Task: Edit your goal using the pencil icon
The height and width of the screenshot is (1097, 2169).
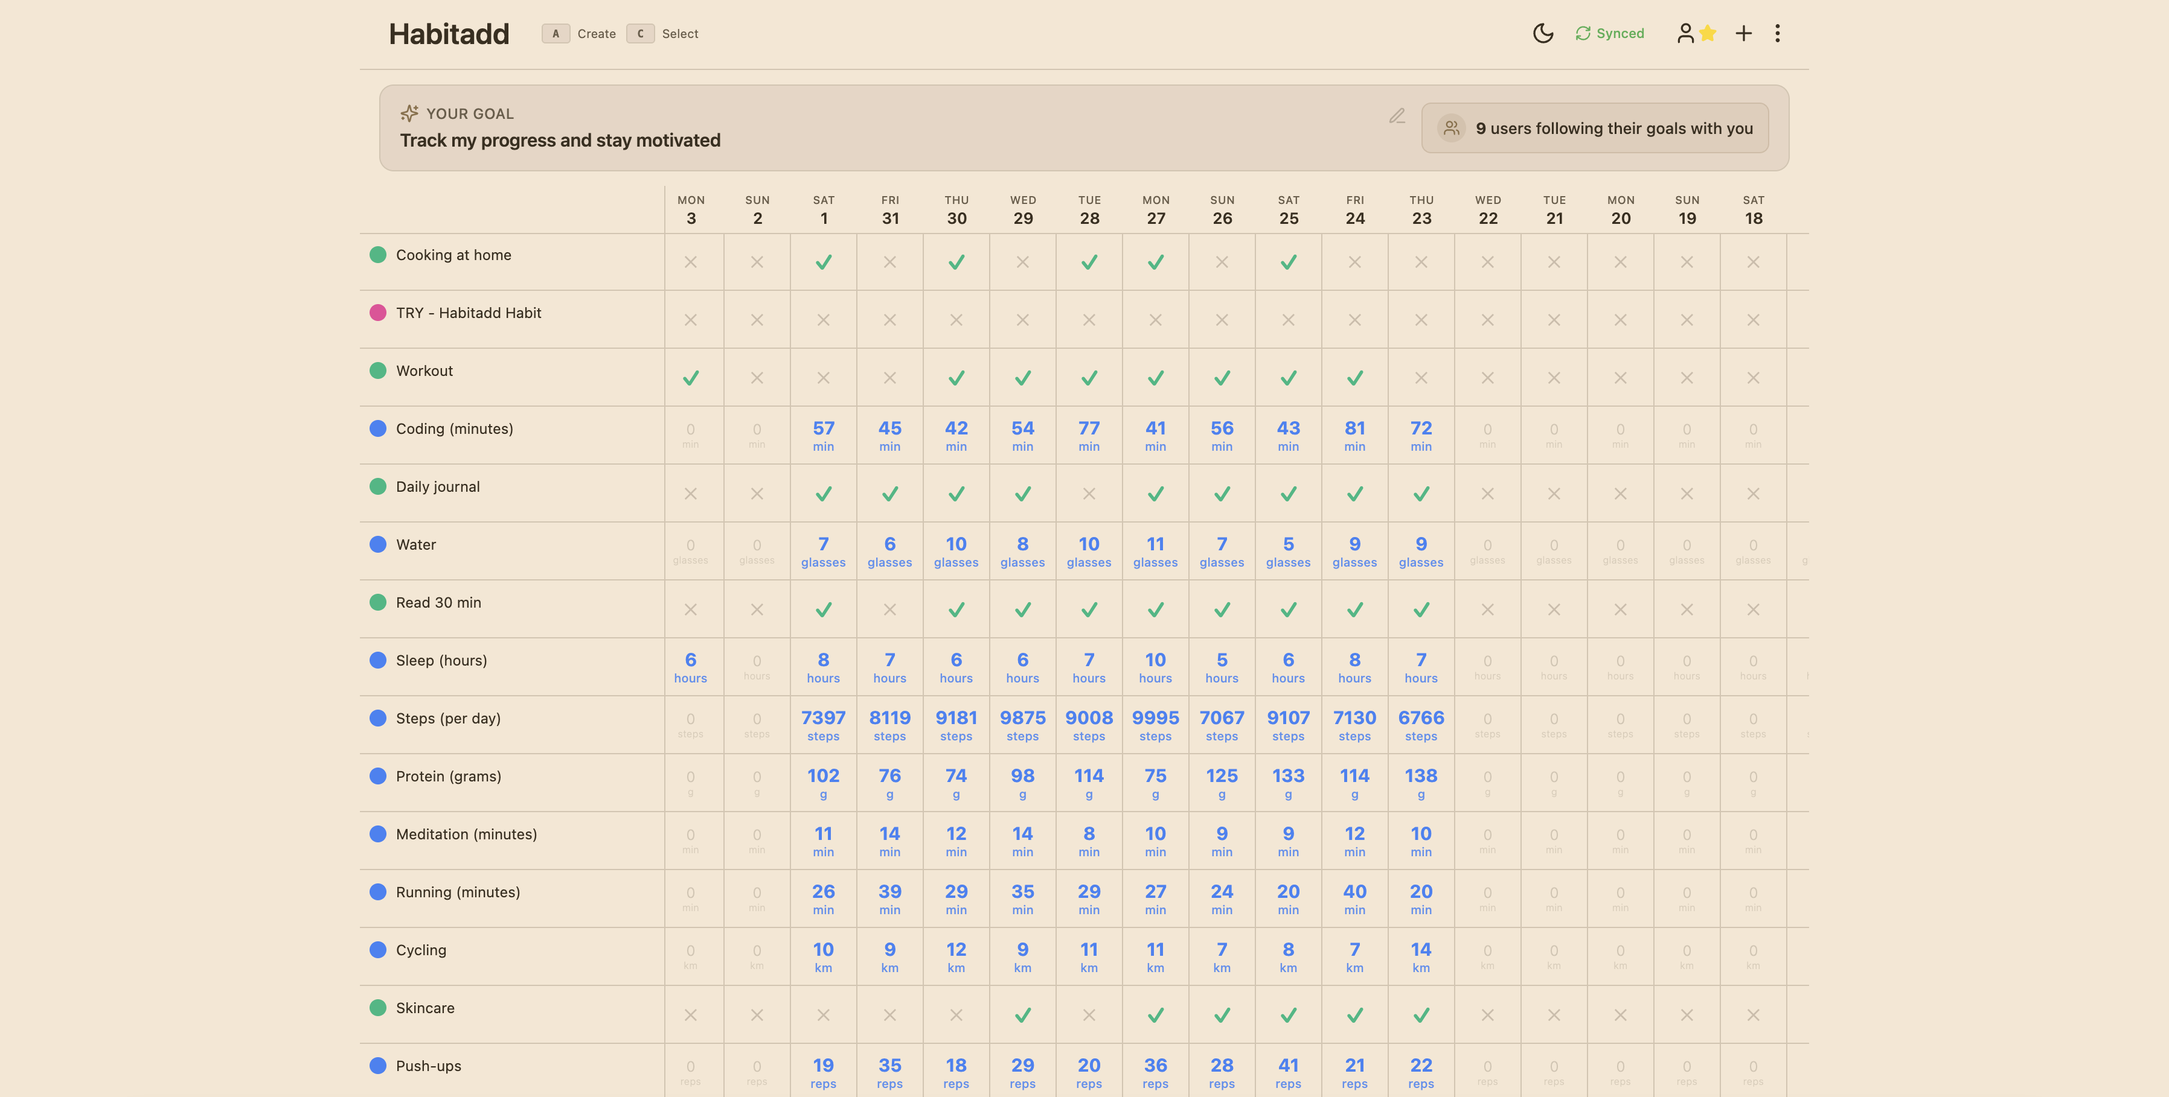Action: point(1397,116)
